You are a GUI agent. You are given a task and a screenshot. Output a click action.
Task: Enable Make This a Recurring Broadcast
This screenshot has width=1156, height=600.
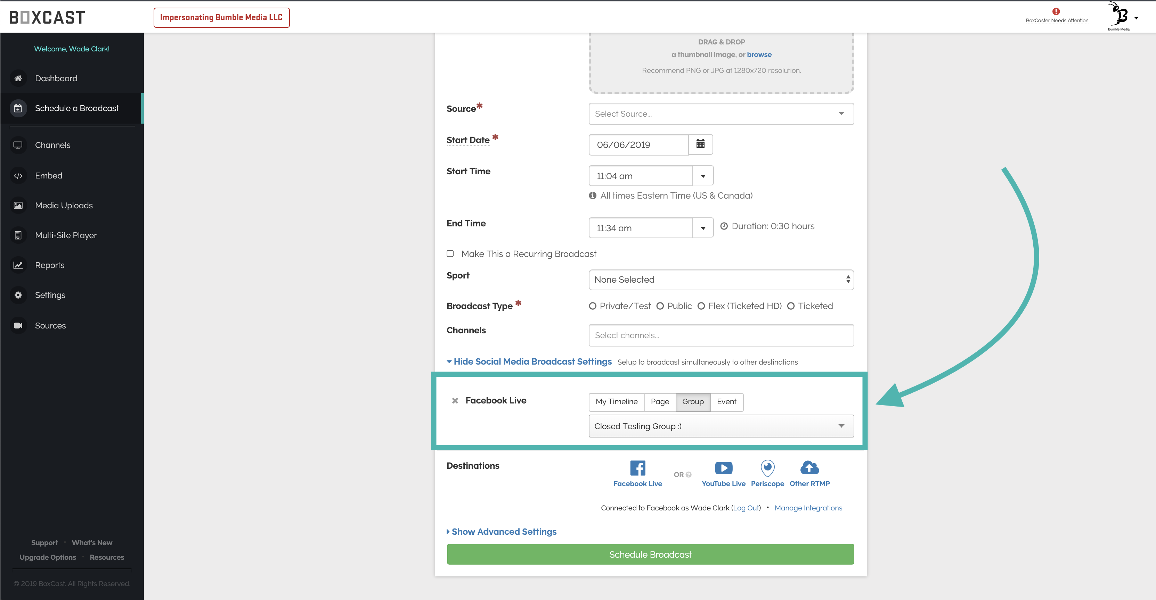450,253
